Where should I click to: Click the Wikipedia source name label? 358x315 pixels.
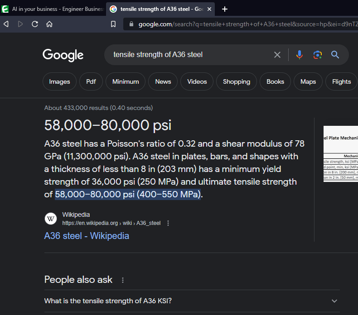pyautogui.click(x=76, y=215)
